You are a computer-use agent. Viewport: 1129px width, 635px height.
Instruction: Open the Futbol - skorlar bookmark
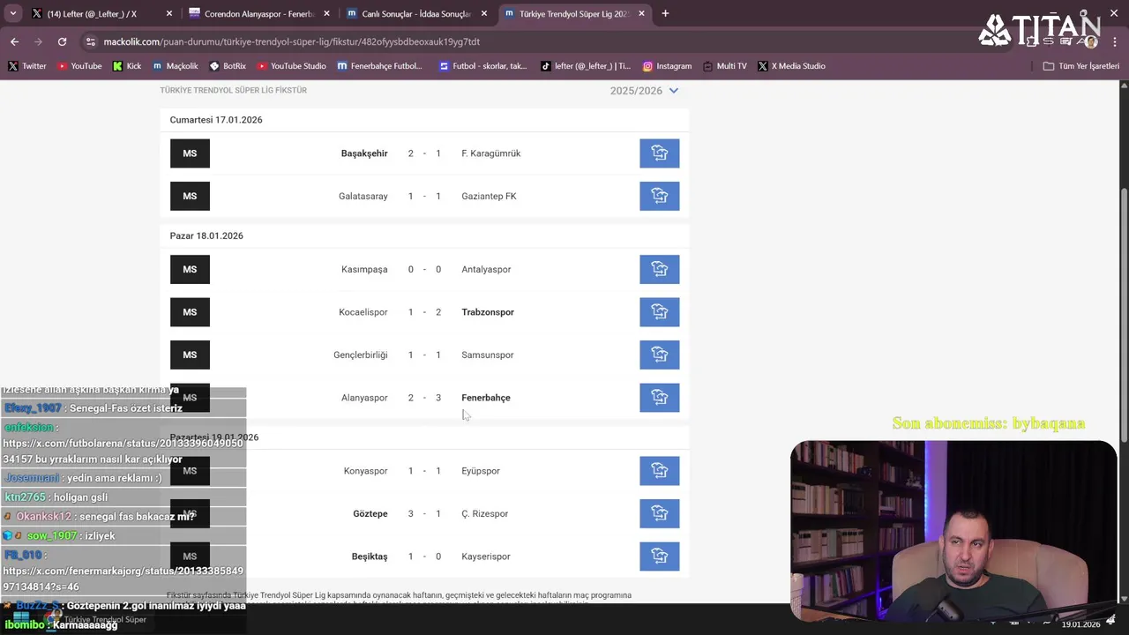coord(482,66)
